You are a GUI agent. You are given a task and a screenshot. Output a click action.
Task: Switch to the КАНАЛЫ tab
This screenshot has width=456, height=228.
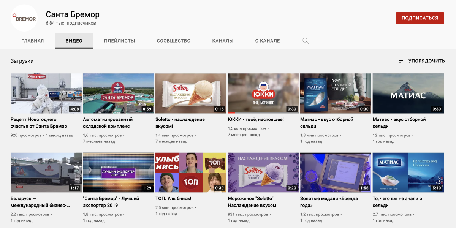[223, 41]
